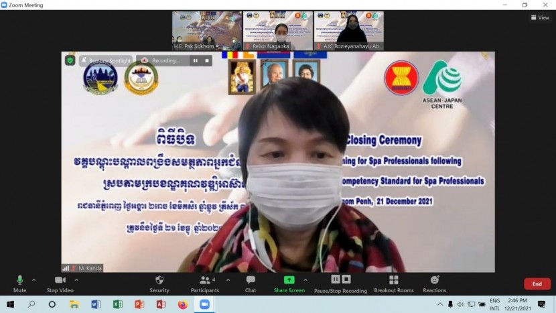Click the green Share Screen icon

(289, 279)
